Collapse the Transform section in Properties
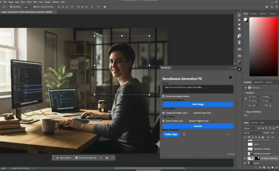279x171 pixels. tap(245, 93)
